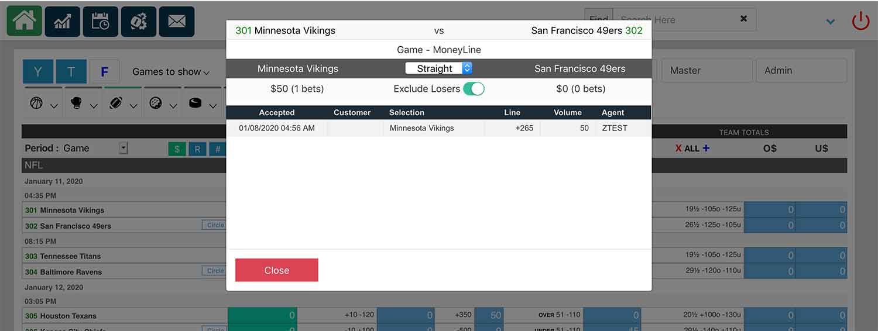Select the soccer ball sport icon
The height and width of the screenshot is (331, 878).
[156, 104]
